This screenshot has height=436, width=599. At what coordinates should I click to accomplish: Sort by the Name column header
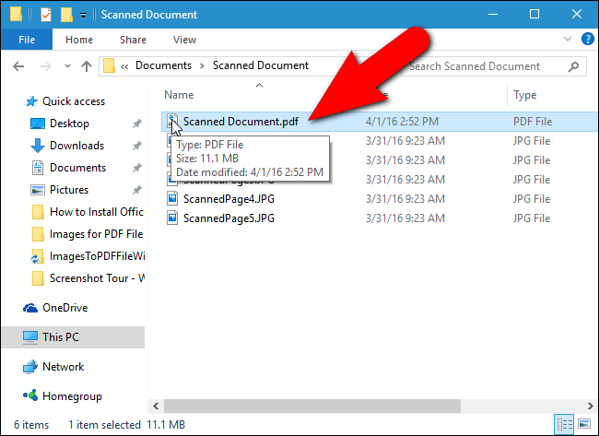[179, 95]
